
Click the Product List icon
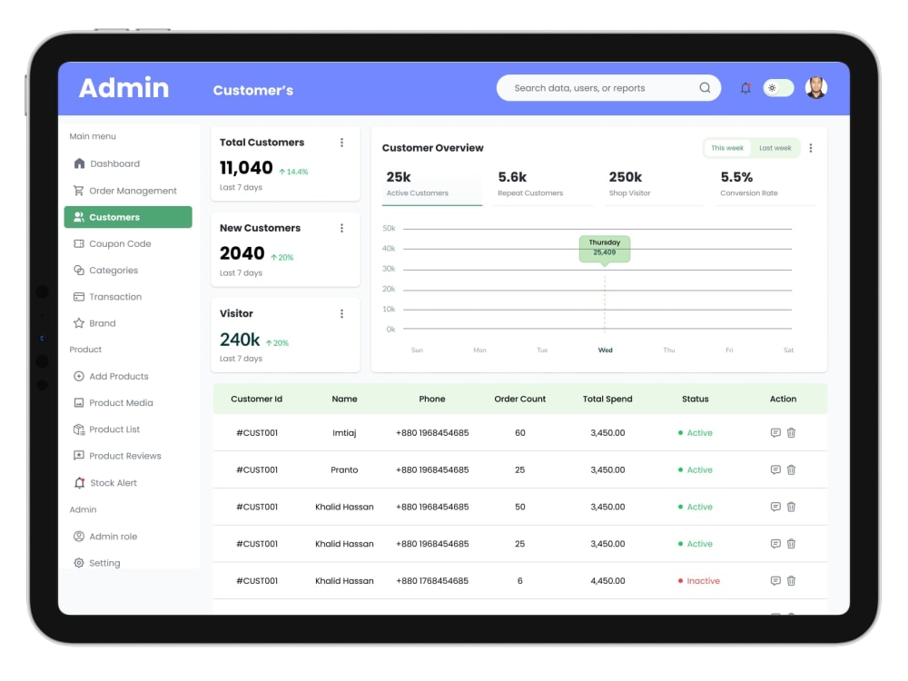79,429
